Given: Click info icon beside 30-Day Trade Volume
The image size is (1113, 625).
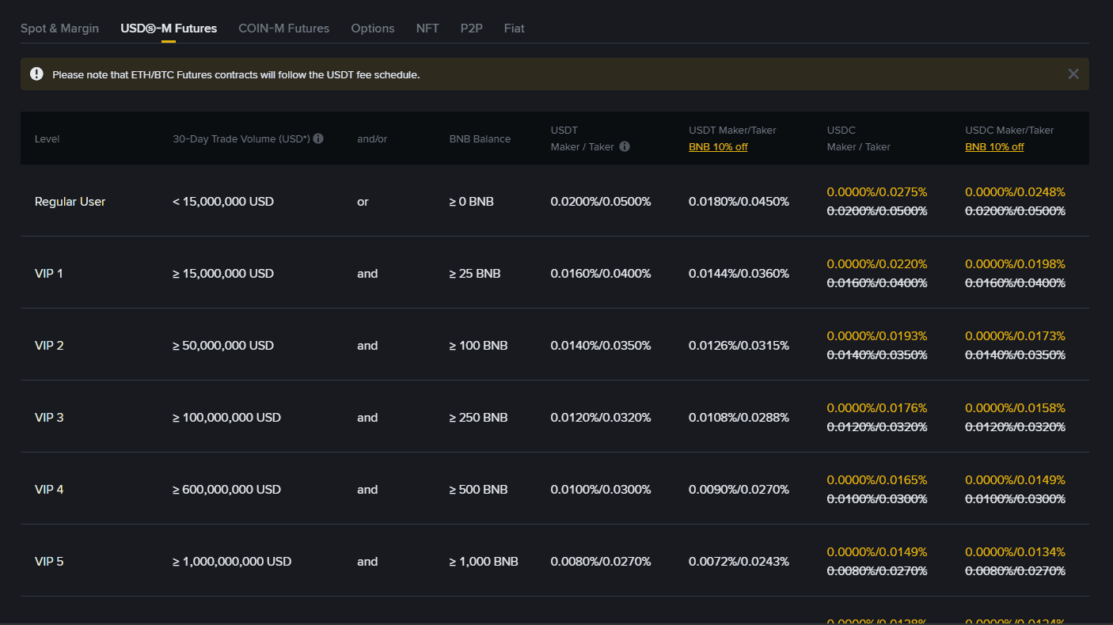Looking at the screenshot, I should pyautogui.click(x=318, y=138).
